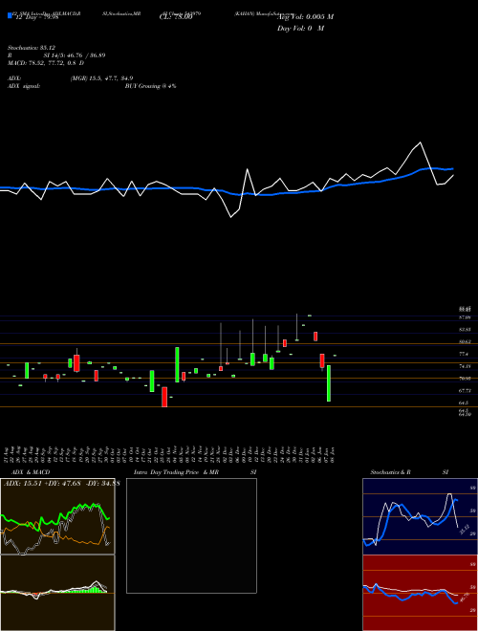Click the highest peak of the white price line

point(421,142)
